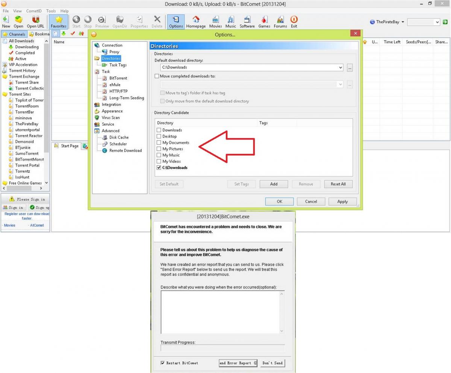Check the My Documents directory candidate

(x=159, y=143)
